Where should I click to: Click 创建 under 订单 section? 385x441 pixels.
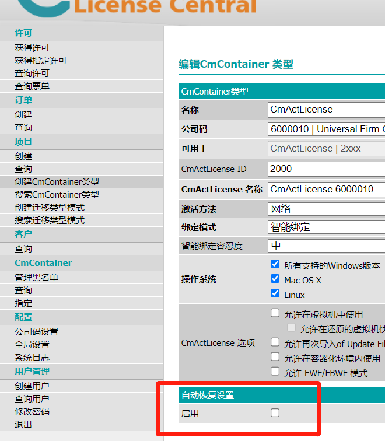tap(23, 115)
